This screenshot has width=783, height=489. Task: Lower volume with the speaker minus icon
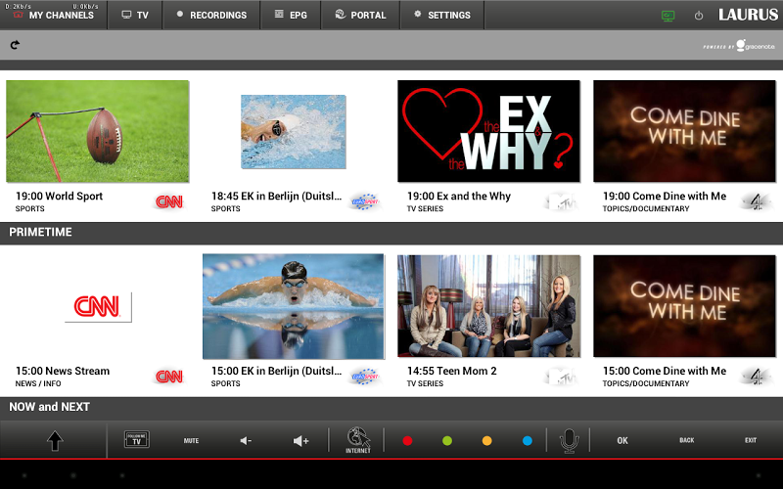(246, 441)
